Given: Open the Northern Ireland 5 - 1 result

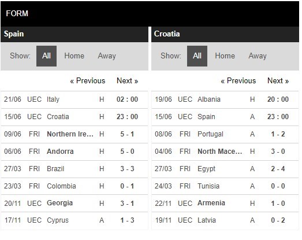Looking at the screenshot, I should click(x=74, y=134).
